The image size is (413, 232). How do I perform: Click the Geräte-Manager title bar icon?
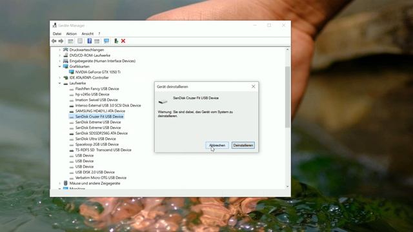coord(54,25)
